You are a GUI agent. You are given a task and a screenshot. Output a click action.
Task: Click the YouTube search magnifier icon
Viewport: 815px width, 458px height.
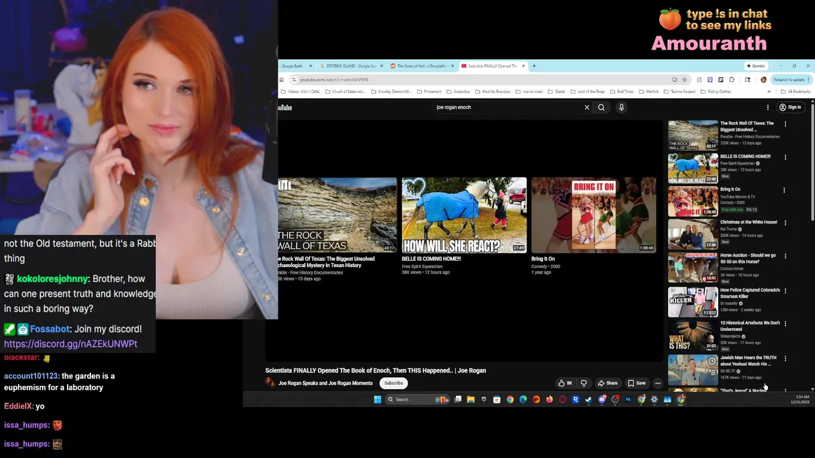click(x=601, y=108)
